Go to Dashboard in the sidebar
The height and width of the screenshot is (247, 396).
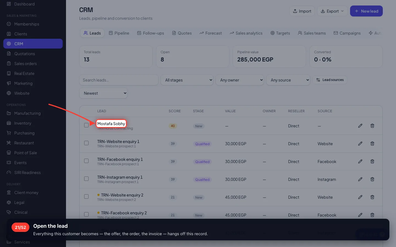(33, 4)
